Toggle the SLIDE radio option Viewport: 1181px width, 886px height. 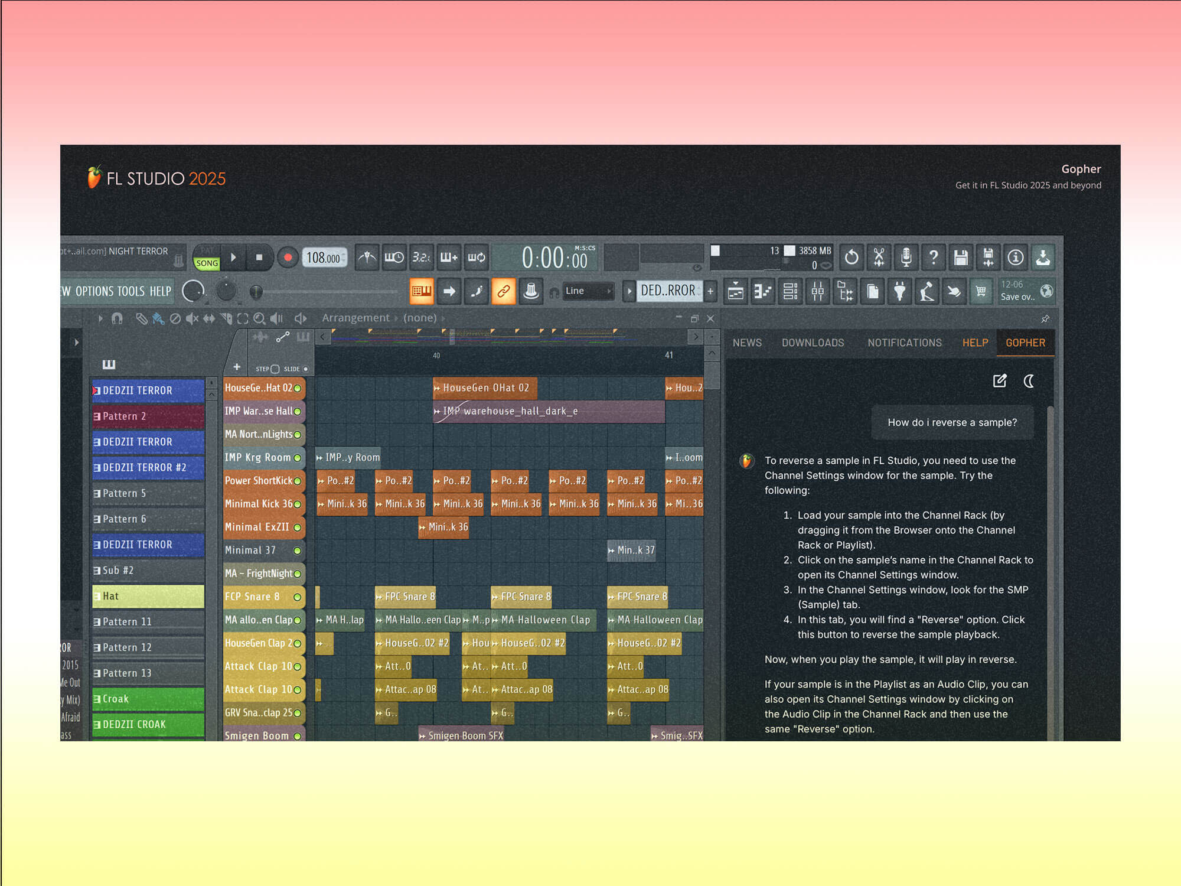pos(305,369)
